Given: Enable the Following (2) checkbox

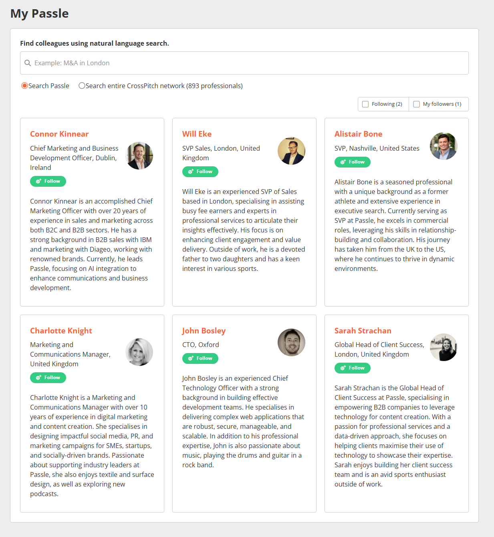Looking at the screenshot, I should (x=365, y=104).
